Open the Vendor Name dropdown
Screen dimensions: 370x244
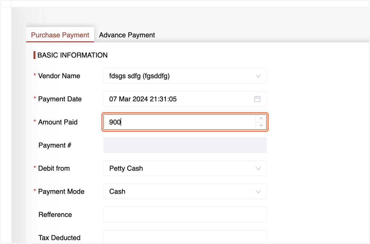[185, 76]
